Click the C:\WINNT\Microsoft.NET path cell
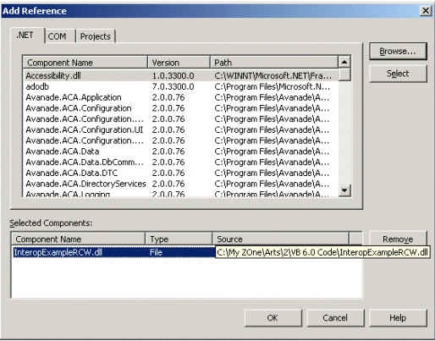Image resolution: width=435 pixels, height=341 pixels. pyautogui.click(x=273, y=75)
